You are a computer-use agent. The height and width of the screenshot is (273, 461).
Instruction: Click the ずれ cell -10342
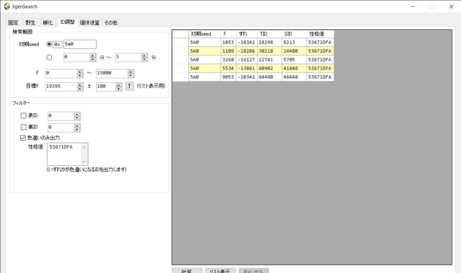(247, 77)
